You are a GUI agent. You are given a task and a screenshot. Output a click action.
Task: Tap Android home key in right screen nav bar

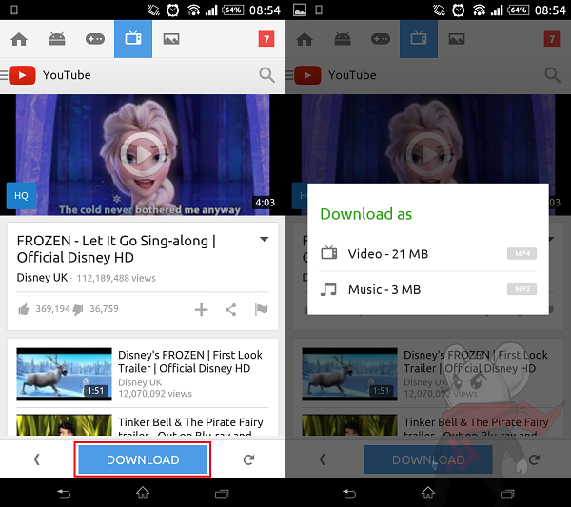428,493
